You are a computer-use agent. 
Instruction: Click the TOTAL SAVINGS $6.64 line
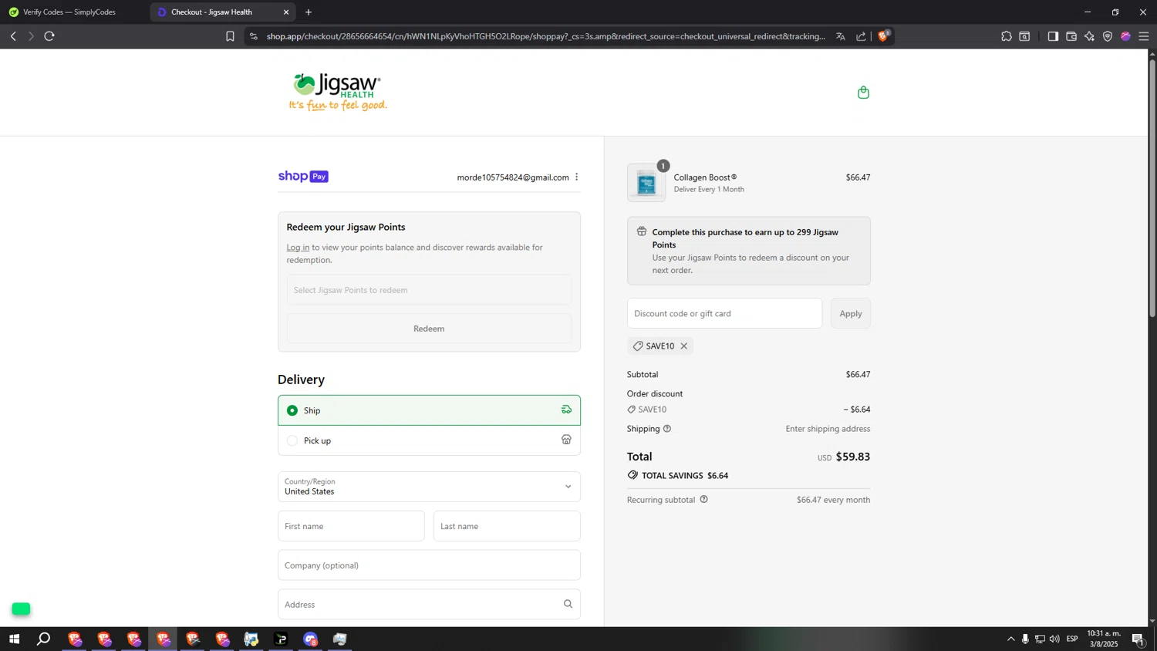[678, 476]
